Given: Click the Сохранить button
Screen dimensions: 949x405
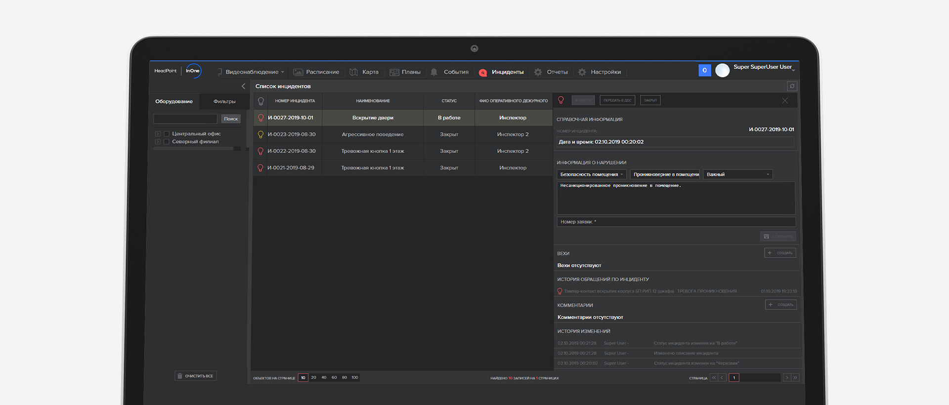Looking at the screenshot, I should pyautogui.click(x=778, y=237).
